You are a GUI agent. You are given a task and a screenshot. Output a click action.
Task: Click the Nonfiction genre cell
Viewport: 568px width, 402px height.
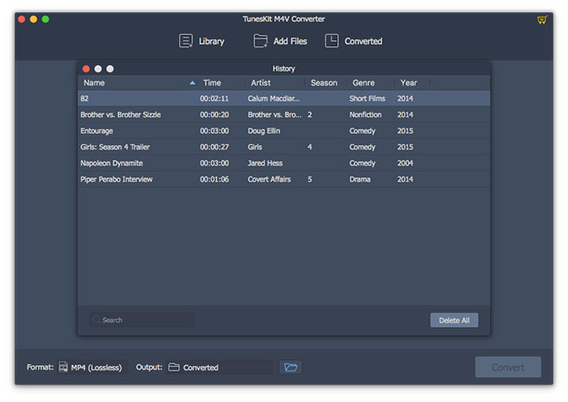(x=365, y=114)
